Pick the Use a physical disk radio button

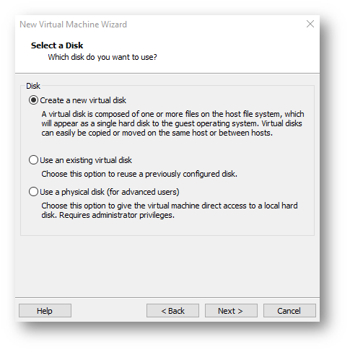click(x=33, y=192)
